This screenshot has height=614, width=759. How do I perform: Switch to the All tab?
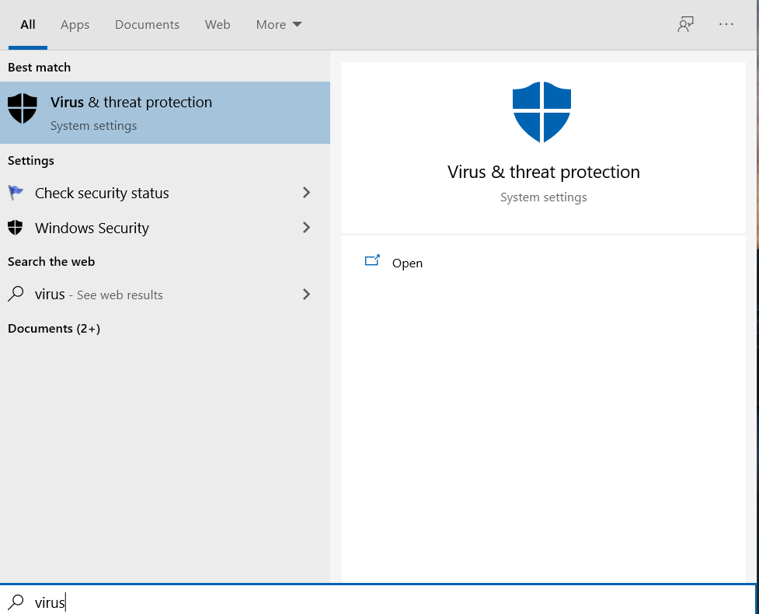tap(28, 24)
